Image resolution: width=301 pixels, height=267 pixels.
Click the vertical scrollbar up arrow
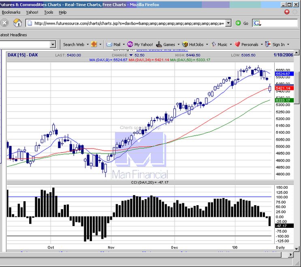click(297, 52)
